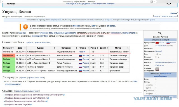Sort table by Страна column arrows
Screen dimensions: 179x107
tap(88, 48)
